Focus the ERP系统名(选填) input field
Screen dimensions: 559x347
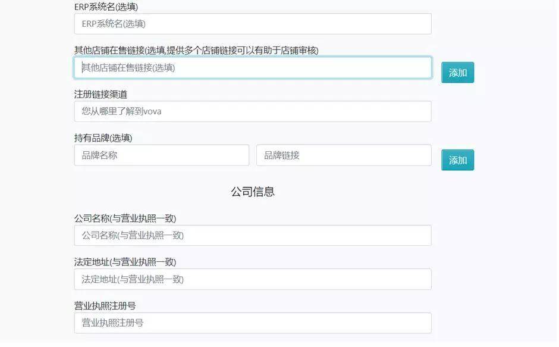(252, 24)
